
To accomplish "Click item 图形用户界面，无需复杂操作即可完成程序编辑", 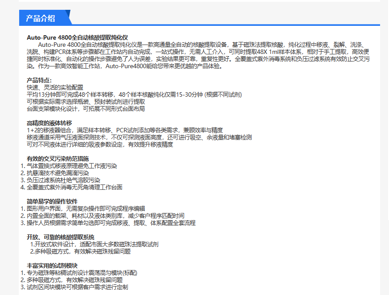I will click(x=86, y=209).
